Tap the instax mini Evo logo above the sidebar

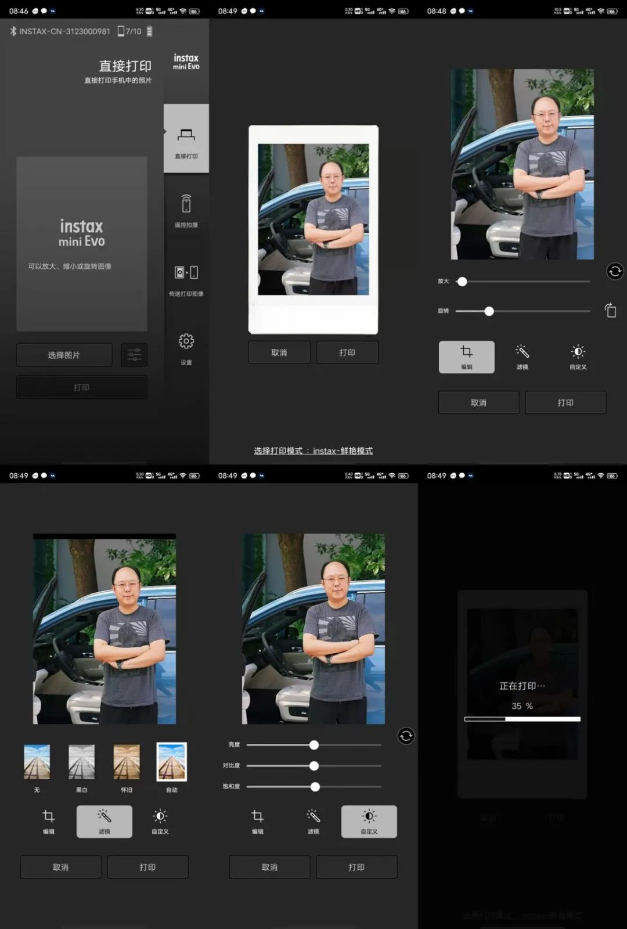coord(186,62)
